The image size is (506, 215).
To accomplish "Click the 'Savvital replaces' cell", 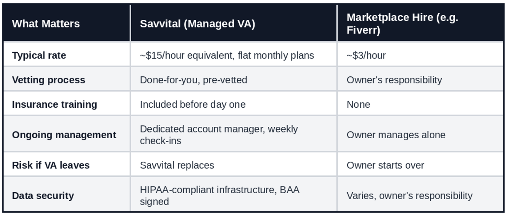I will pos(234,165).
